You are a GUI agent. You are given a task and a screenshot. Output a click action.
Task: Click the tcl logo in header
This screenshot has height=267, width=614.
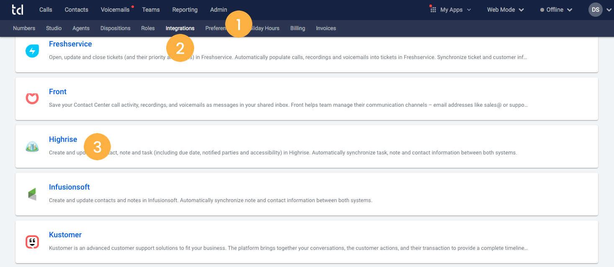(x=18, y=9)
